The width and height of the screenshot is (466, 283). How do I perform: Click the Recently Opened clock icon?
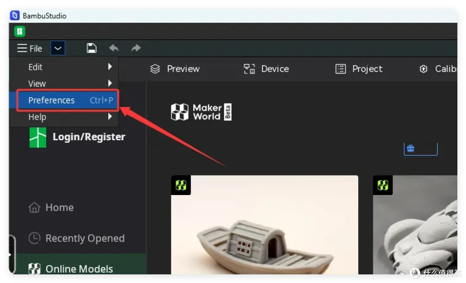tap(34, 238)
